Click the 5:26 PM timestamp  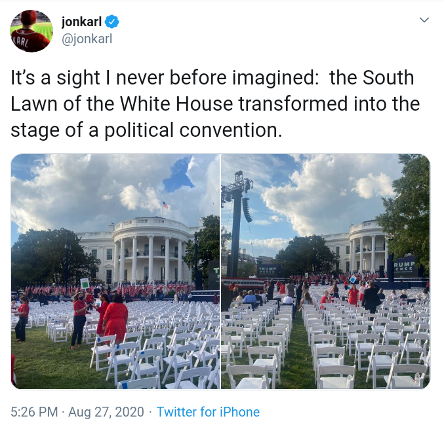[34, 412]
